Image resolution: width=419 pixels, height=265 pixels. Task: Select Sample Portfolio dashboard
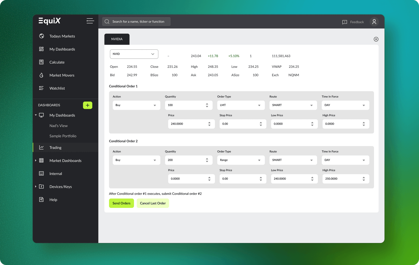click(63, 136)
